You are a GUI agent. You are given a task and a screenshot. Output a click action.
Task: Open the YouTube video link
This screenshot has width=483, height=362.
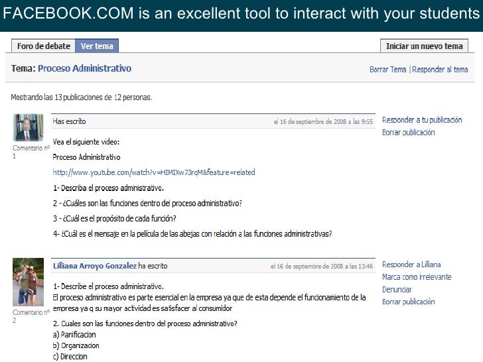[153, 172]
